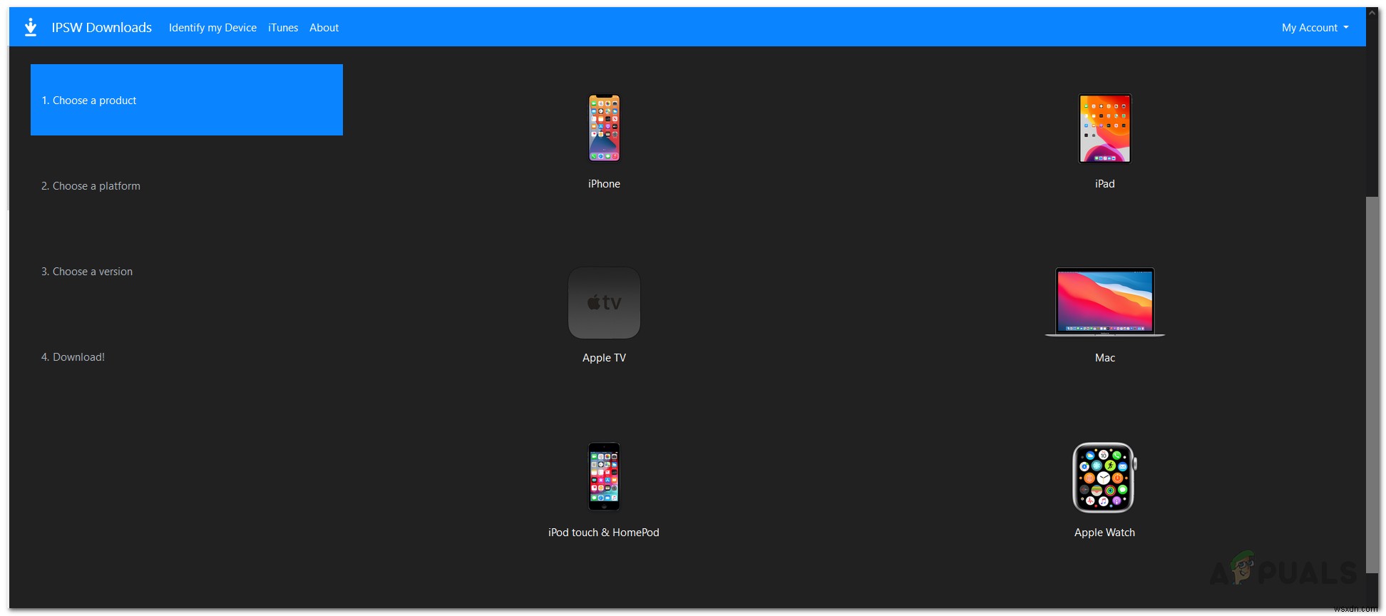1386x616 pixels.
Task: Select step 1 Choose a product
Action: click(187, 100)
